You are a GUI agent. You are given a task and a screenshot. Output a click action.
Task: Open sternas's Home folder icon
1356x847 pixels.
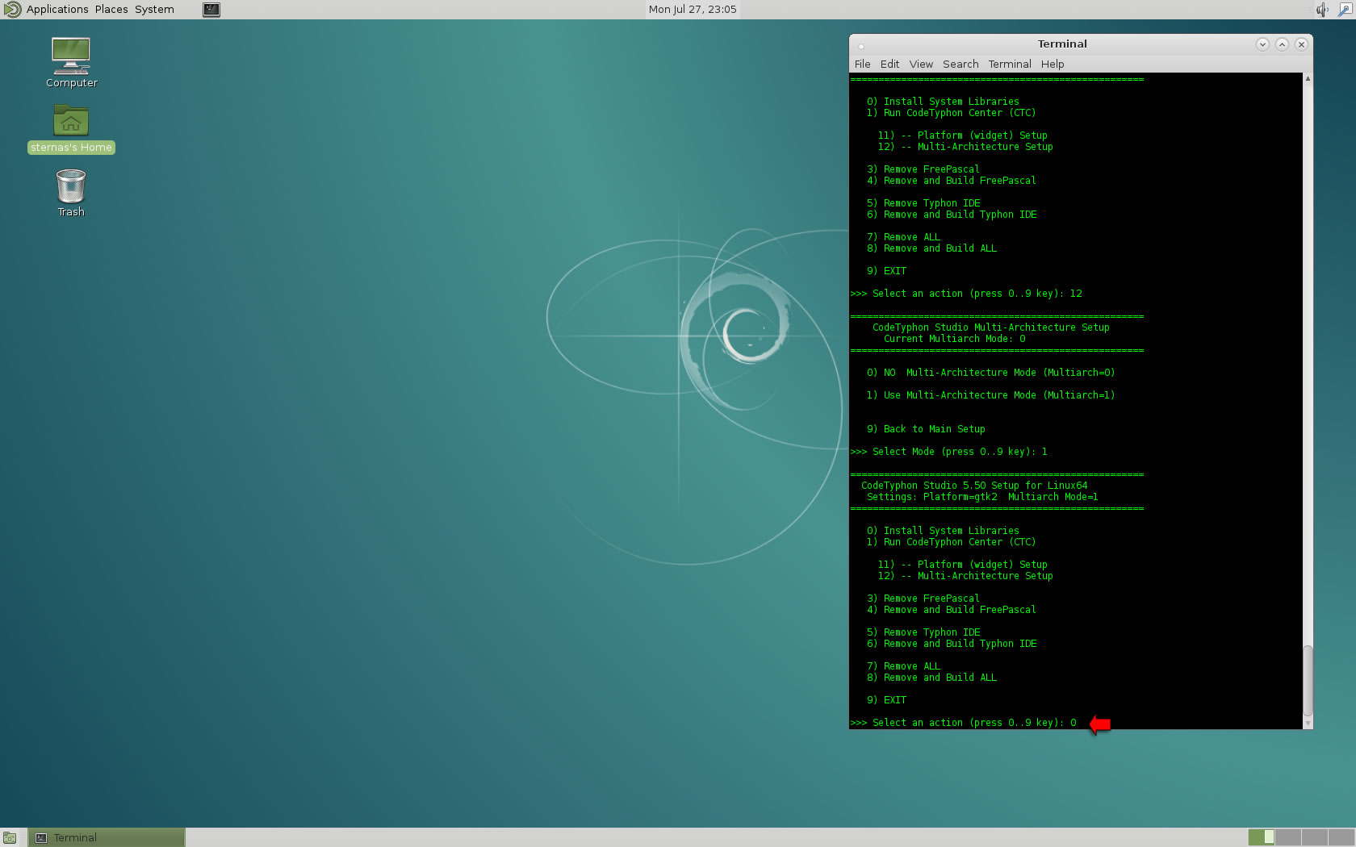pos(71,128)
